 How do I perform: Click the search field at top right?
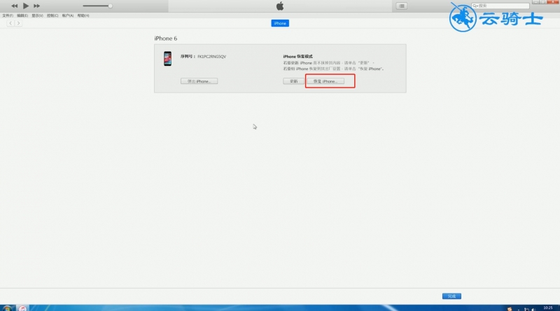[500, 6]
